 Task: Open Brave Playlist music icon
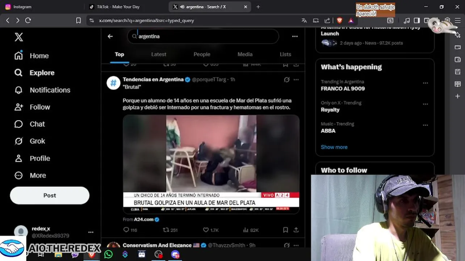[407, 21]
